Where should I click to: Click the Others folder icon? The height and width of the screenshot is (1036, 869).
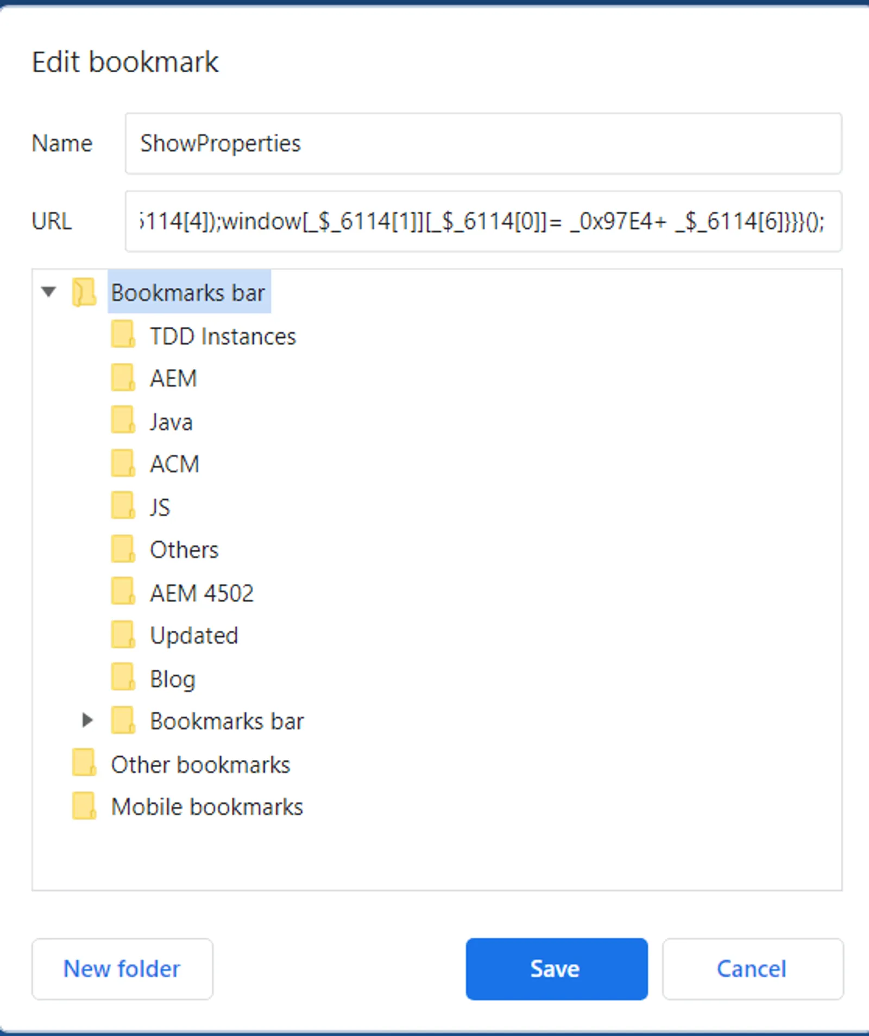click(123, 549)
